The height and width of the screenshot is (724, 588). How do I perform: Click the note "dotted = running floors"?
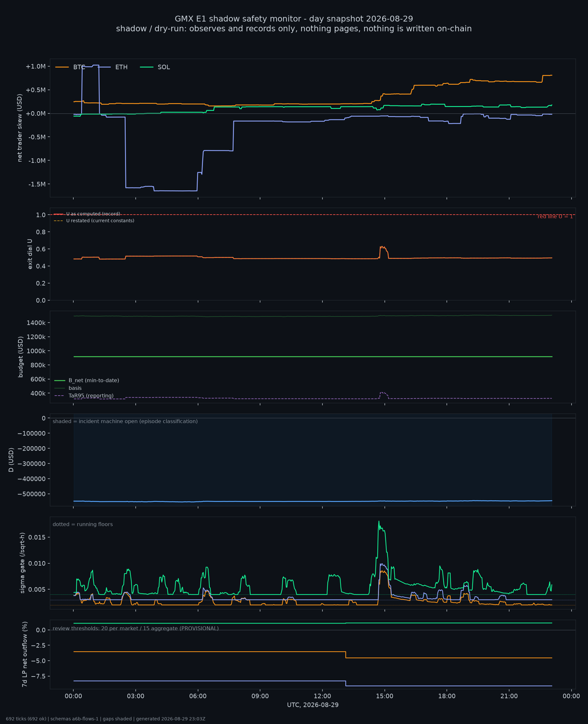click(83, 525)
